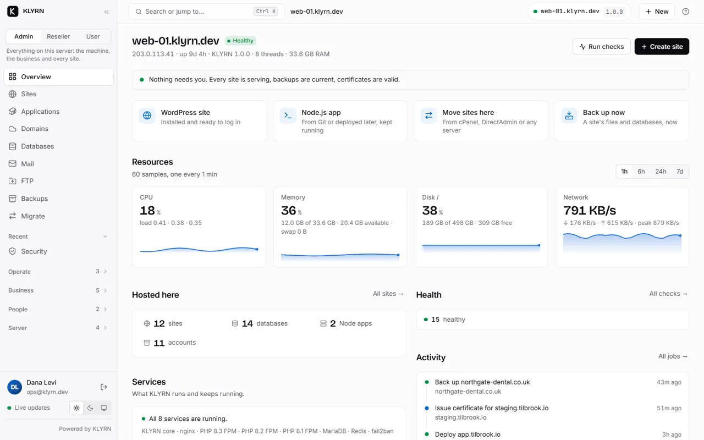
Task: Expand the Server section
Action: [x=58, y=328]
